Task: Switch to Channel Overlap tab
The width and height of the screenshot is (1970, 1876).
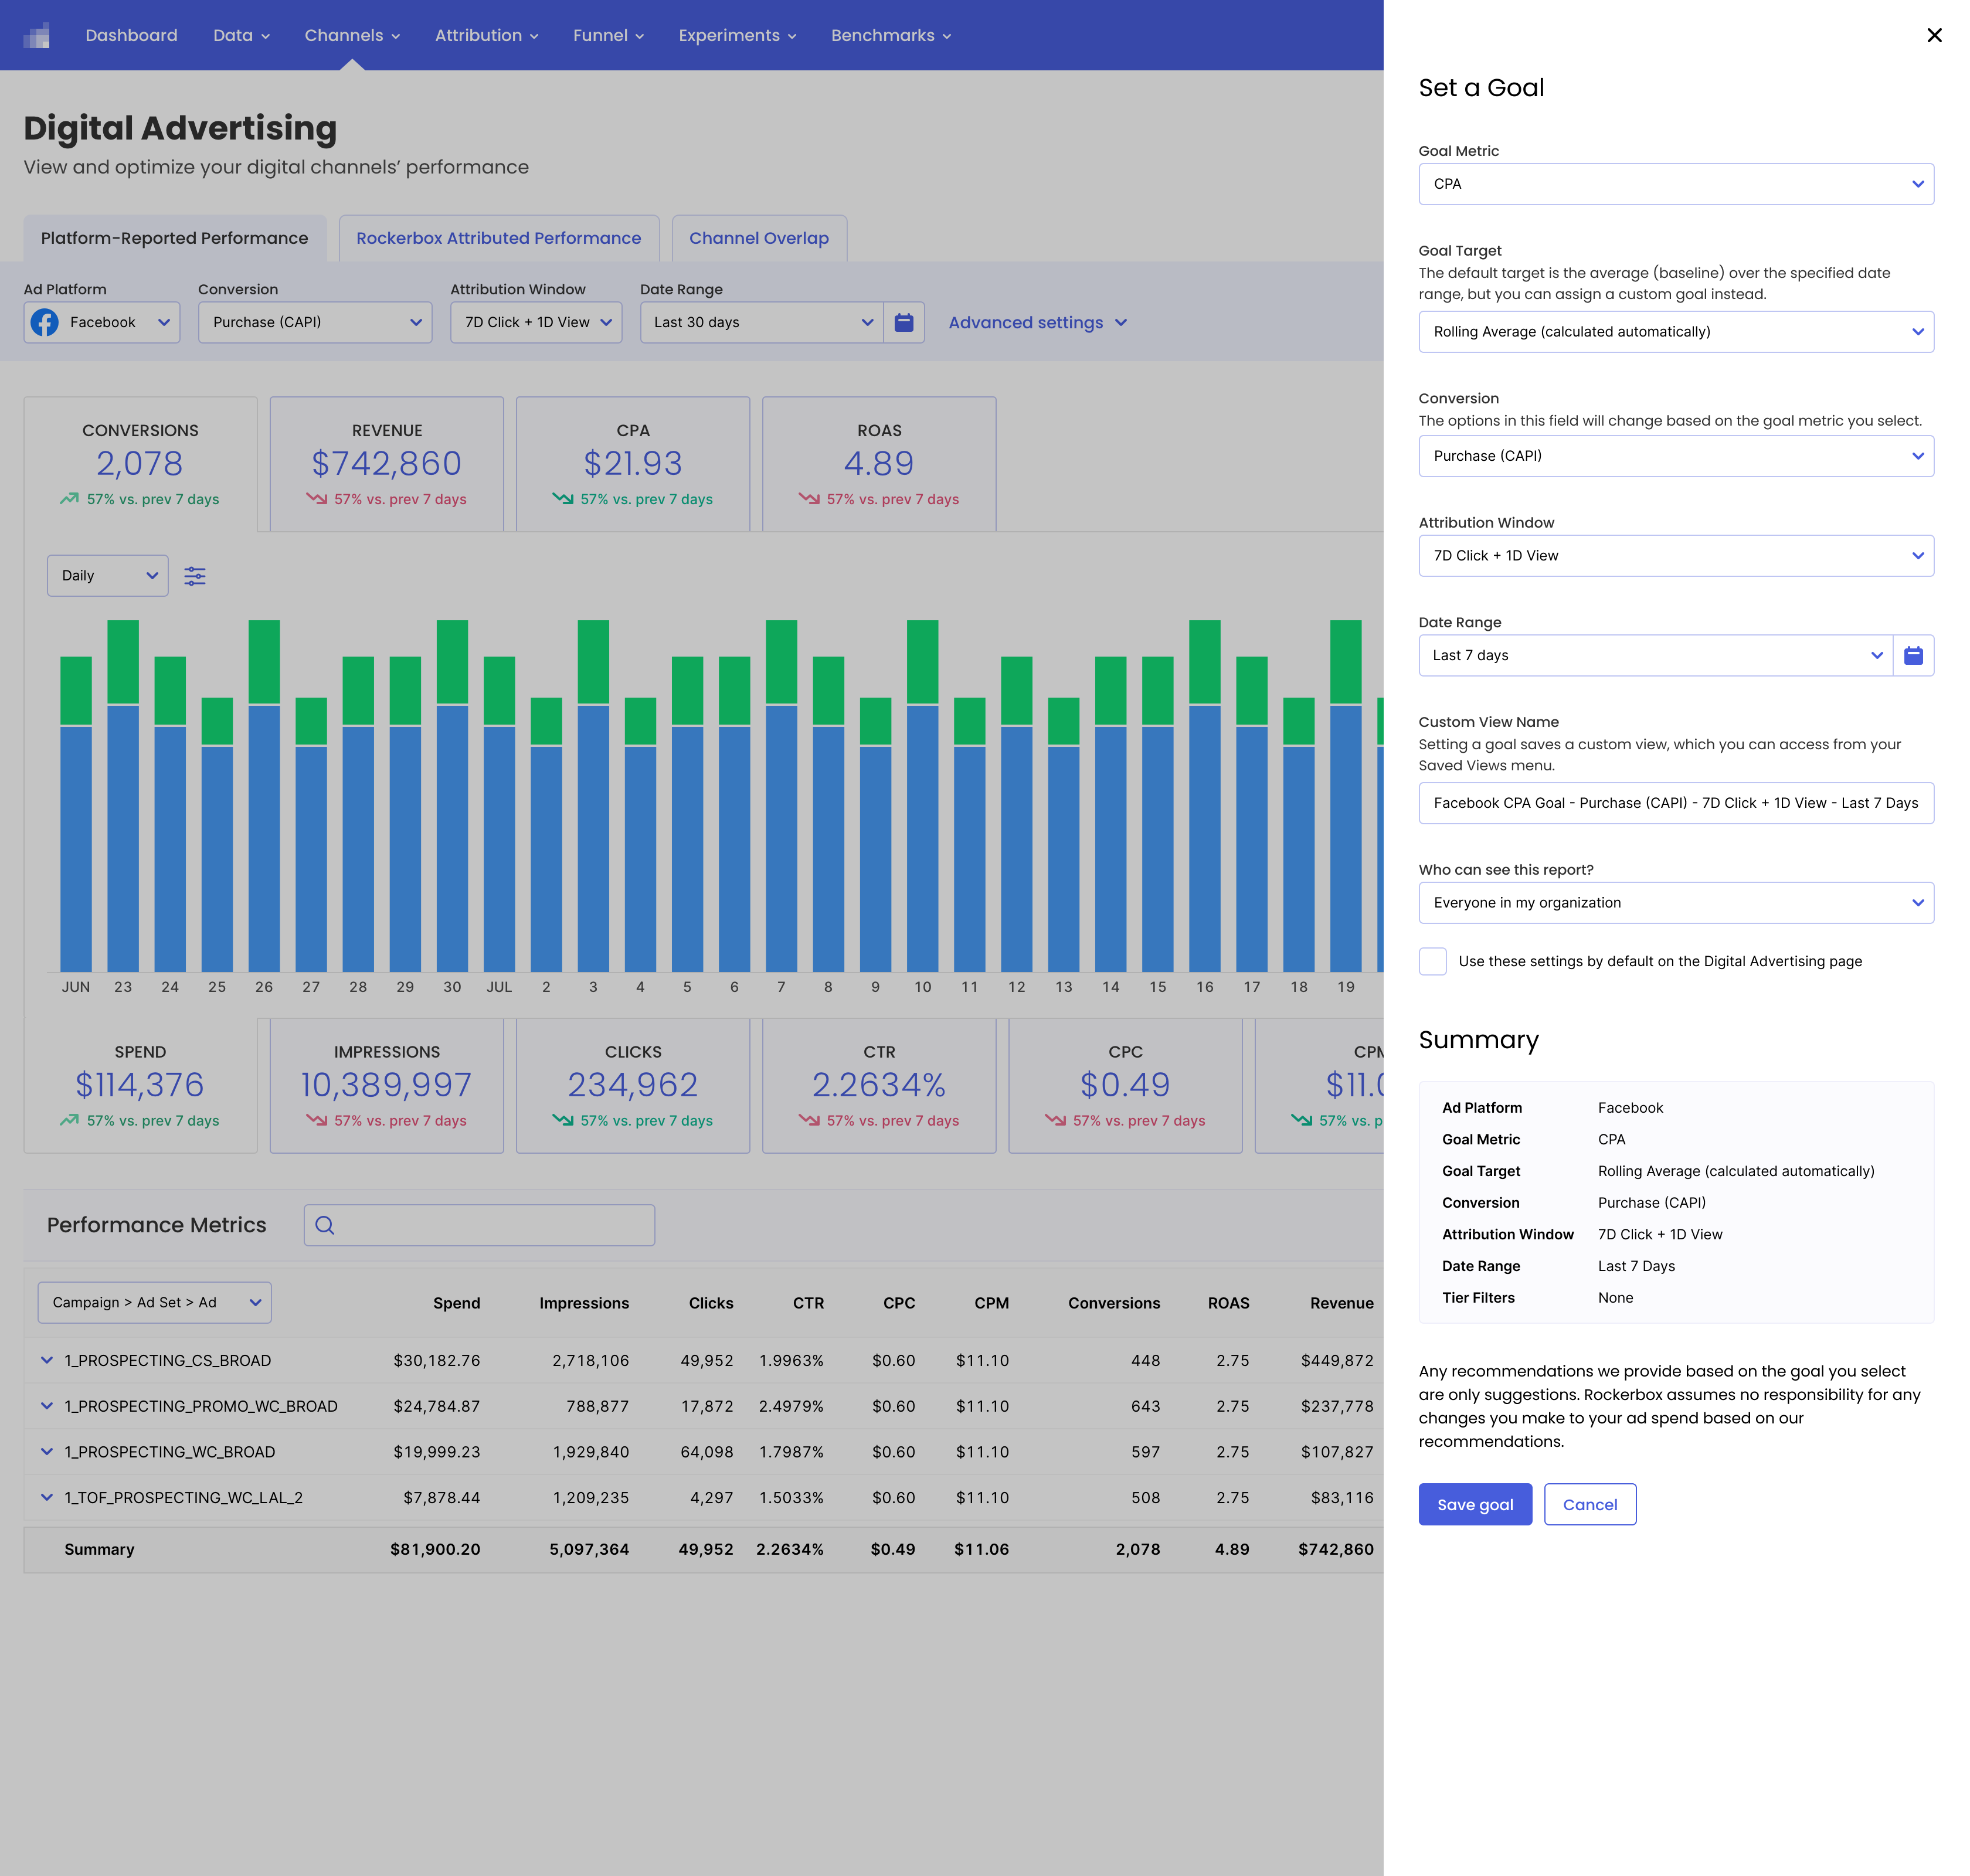Action: point(759,238)
